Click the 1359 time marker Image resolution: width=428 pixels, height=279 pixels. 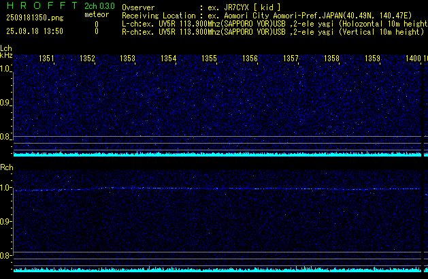click(372, 59)
